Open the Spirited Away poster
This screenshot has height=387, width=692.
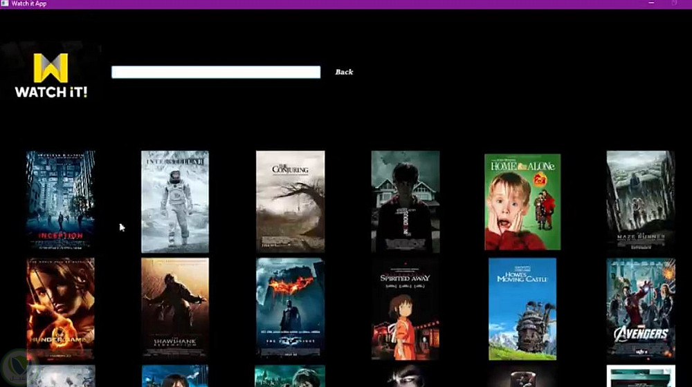coord(405,308)
